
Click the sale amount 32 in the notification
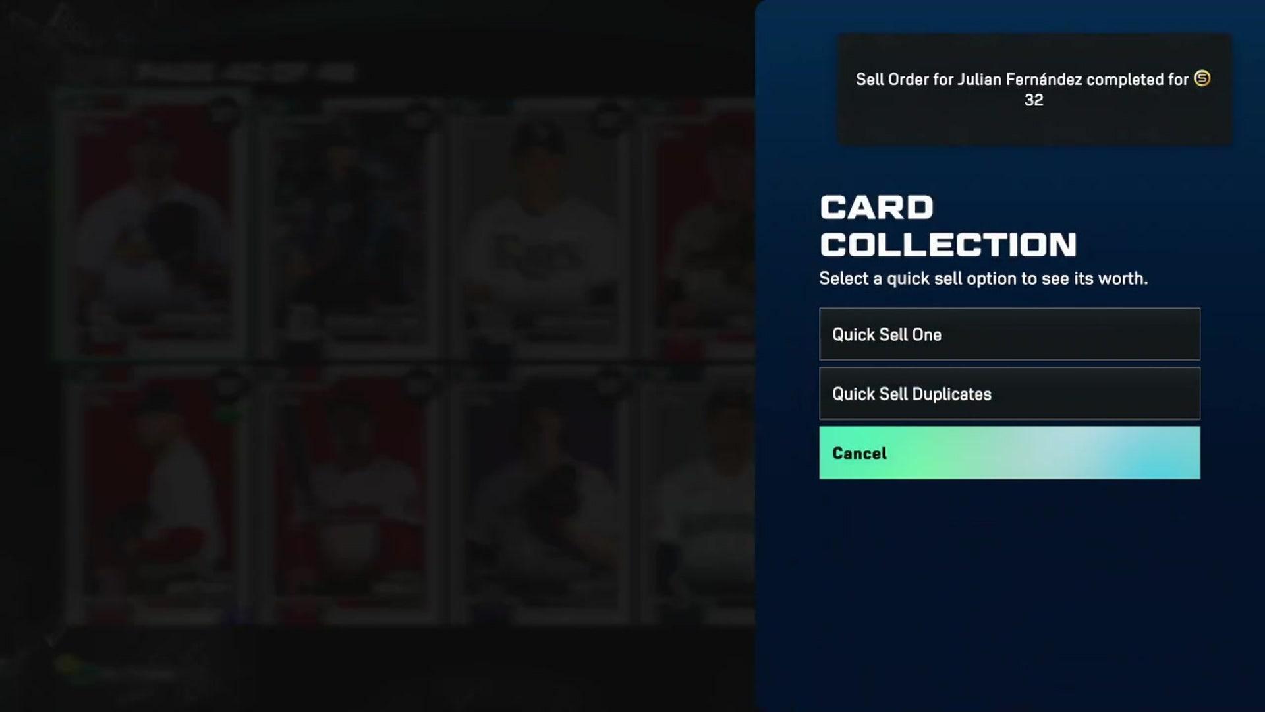coord(1034,100)
